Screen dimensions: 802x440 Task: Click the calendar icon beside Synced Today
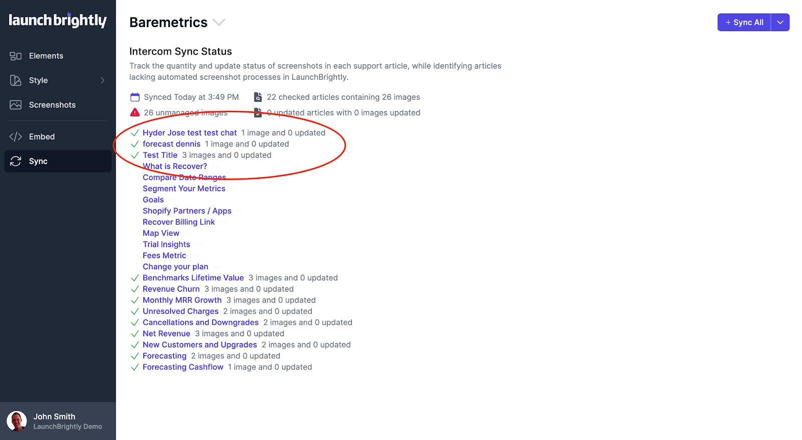point(135,97)
